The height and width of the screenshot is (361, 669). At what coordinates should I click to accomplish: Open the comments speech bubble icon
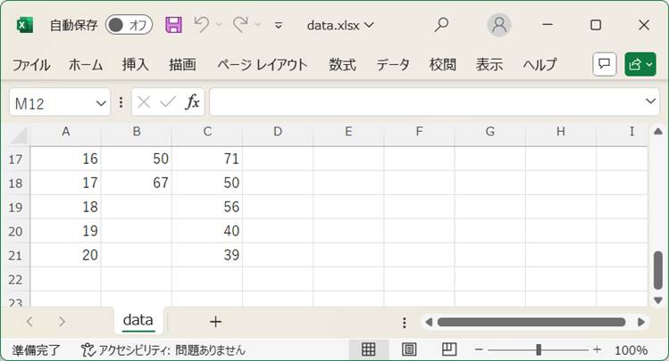coord(605,64)
